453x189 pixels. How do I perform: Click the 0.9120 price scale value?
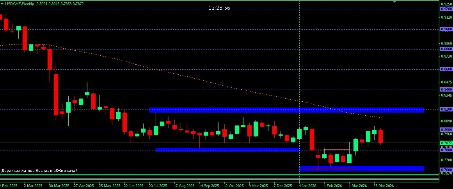pos(446,17)
